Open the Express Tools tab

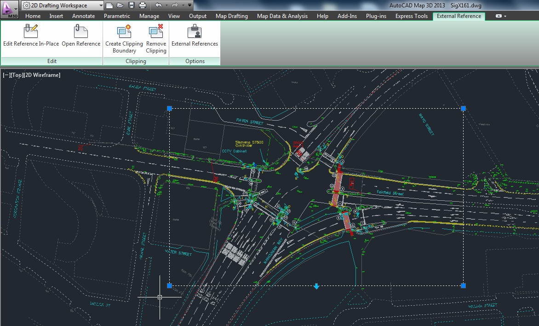click(x=412, y=16)
